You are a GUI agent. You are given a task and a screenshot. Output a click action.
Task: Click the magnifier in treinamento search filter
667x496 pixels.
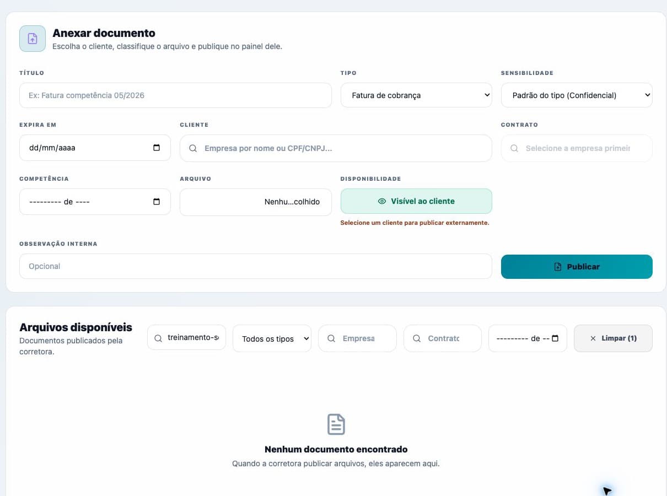(158, 338)
